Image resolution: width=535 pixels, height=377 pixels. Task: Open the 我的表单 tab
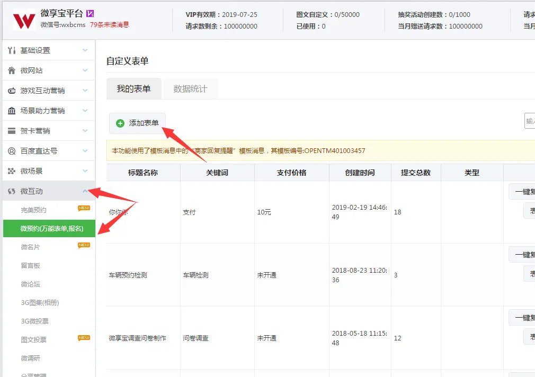tap(133, 89)
